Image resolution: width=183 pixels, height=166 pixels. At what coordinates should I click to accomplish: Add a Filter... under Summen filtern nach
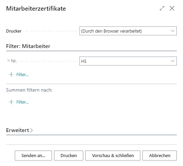[22, 102]
